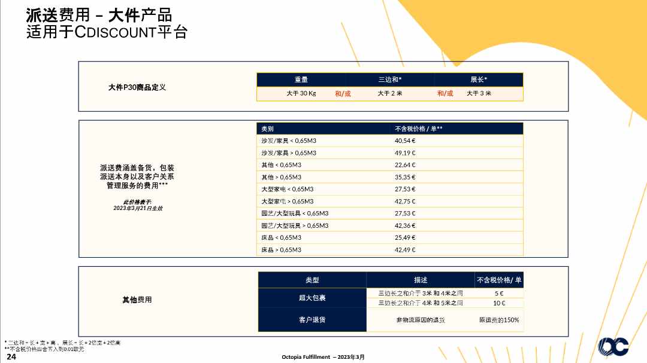Click the description 三边长之和介于 4米 和 5米之间

point(421,303)
